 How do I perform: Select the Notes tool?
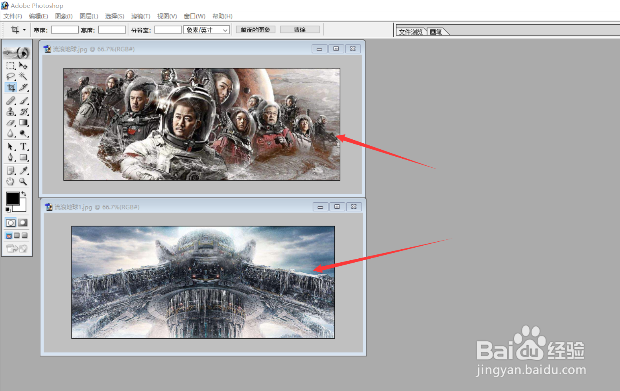point(11,170)
